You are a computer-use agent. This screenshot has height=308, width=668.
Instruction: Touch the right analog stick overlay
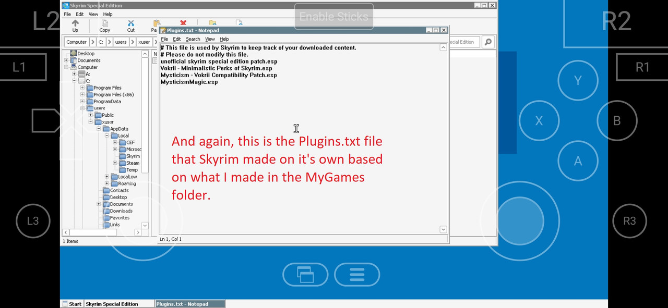[520, 220]
